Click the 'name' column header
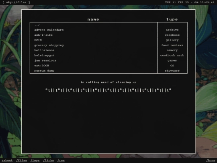The width and height of the screenshot is (217, 163). coord(93,19)
